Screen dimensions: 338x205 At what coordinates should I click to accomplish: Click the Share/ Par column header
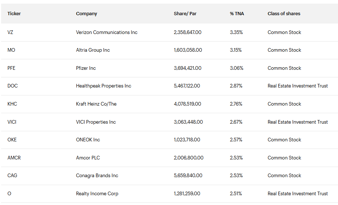(185, 14)
